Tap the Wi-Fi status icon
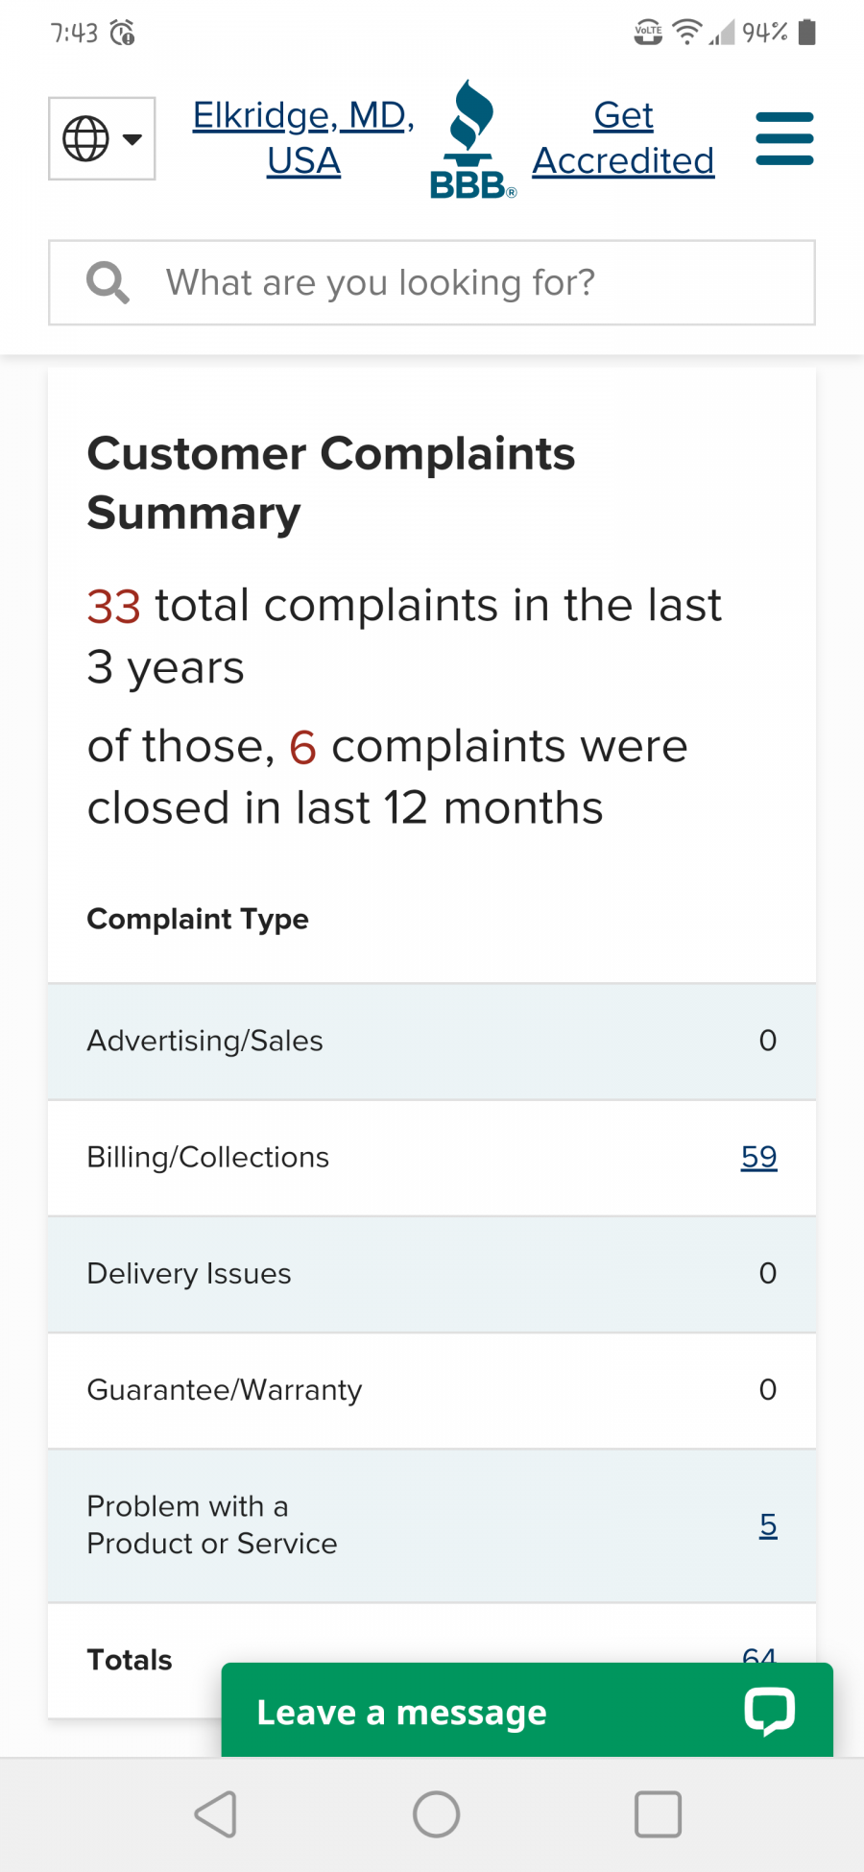The height and width of the screenshot is (1872, 864). 686,33
